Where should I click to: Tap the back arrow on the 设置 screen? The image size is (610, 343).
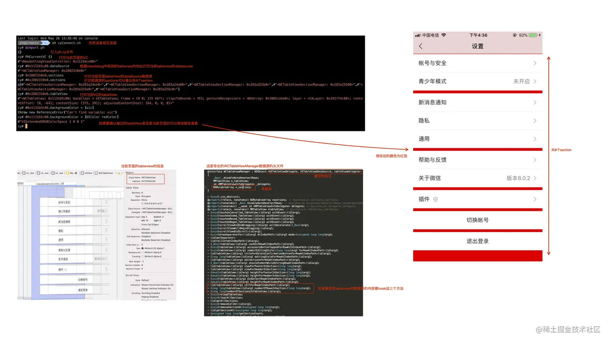click(x=420, y=46)
